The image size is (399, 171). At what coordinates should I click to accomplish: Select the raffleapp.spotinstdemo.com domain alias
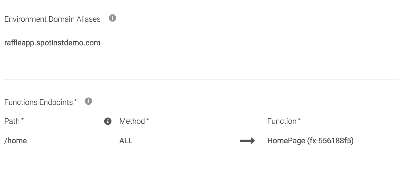(x=52, y=43)
